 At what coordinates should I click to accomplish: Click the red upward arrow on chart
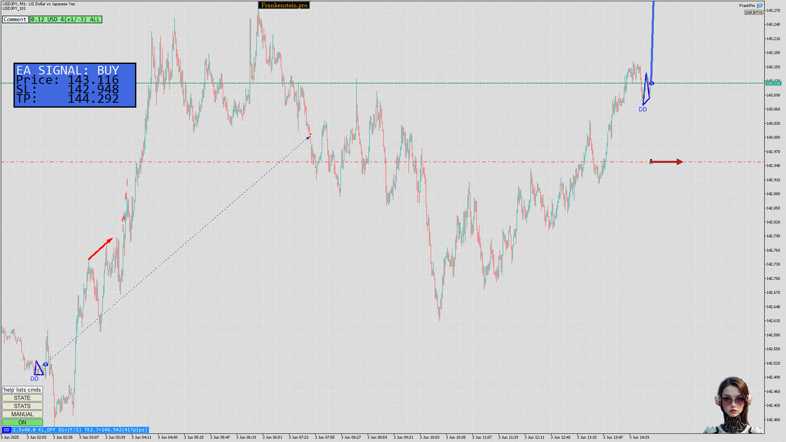pos(100,249)
